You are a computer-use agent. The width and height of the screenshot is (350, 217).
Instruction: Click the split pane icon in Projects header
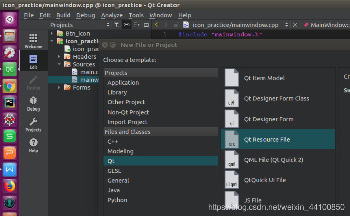[136, 25]
